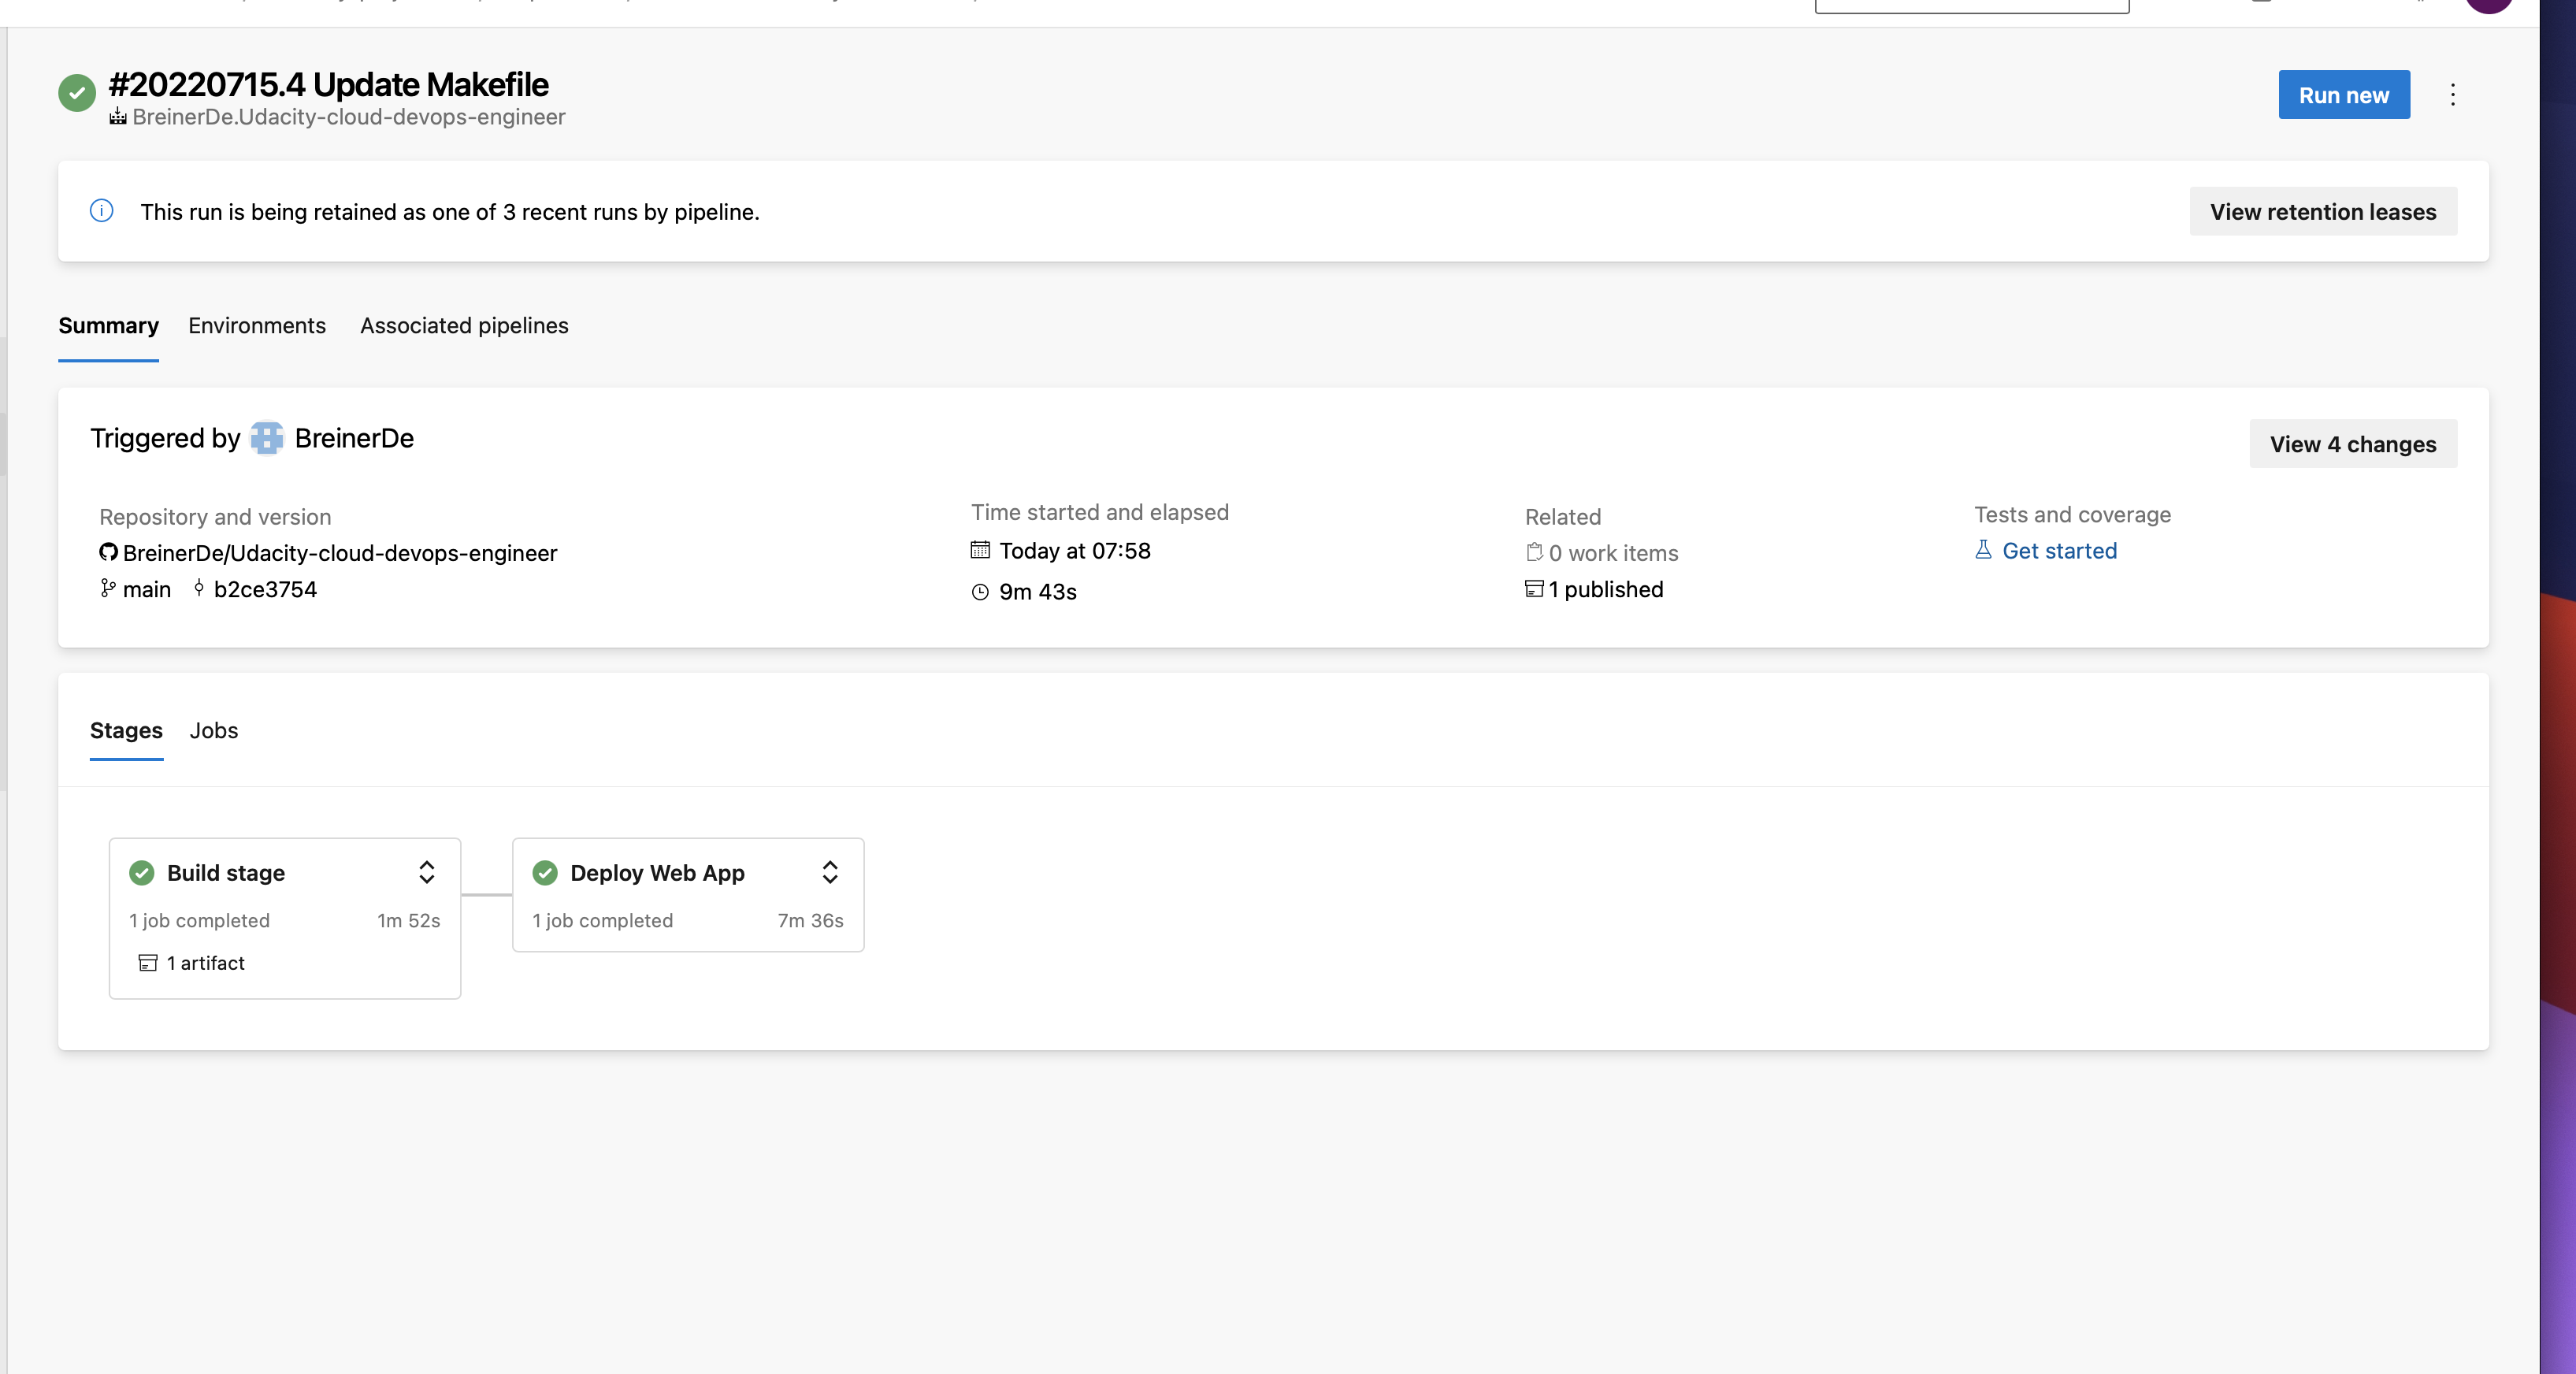Click the Run new button
Image resolution: width=2576 pixels, height=1374 pixels.
pyautogui.click(x=2344, y=95)
